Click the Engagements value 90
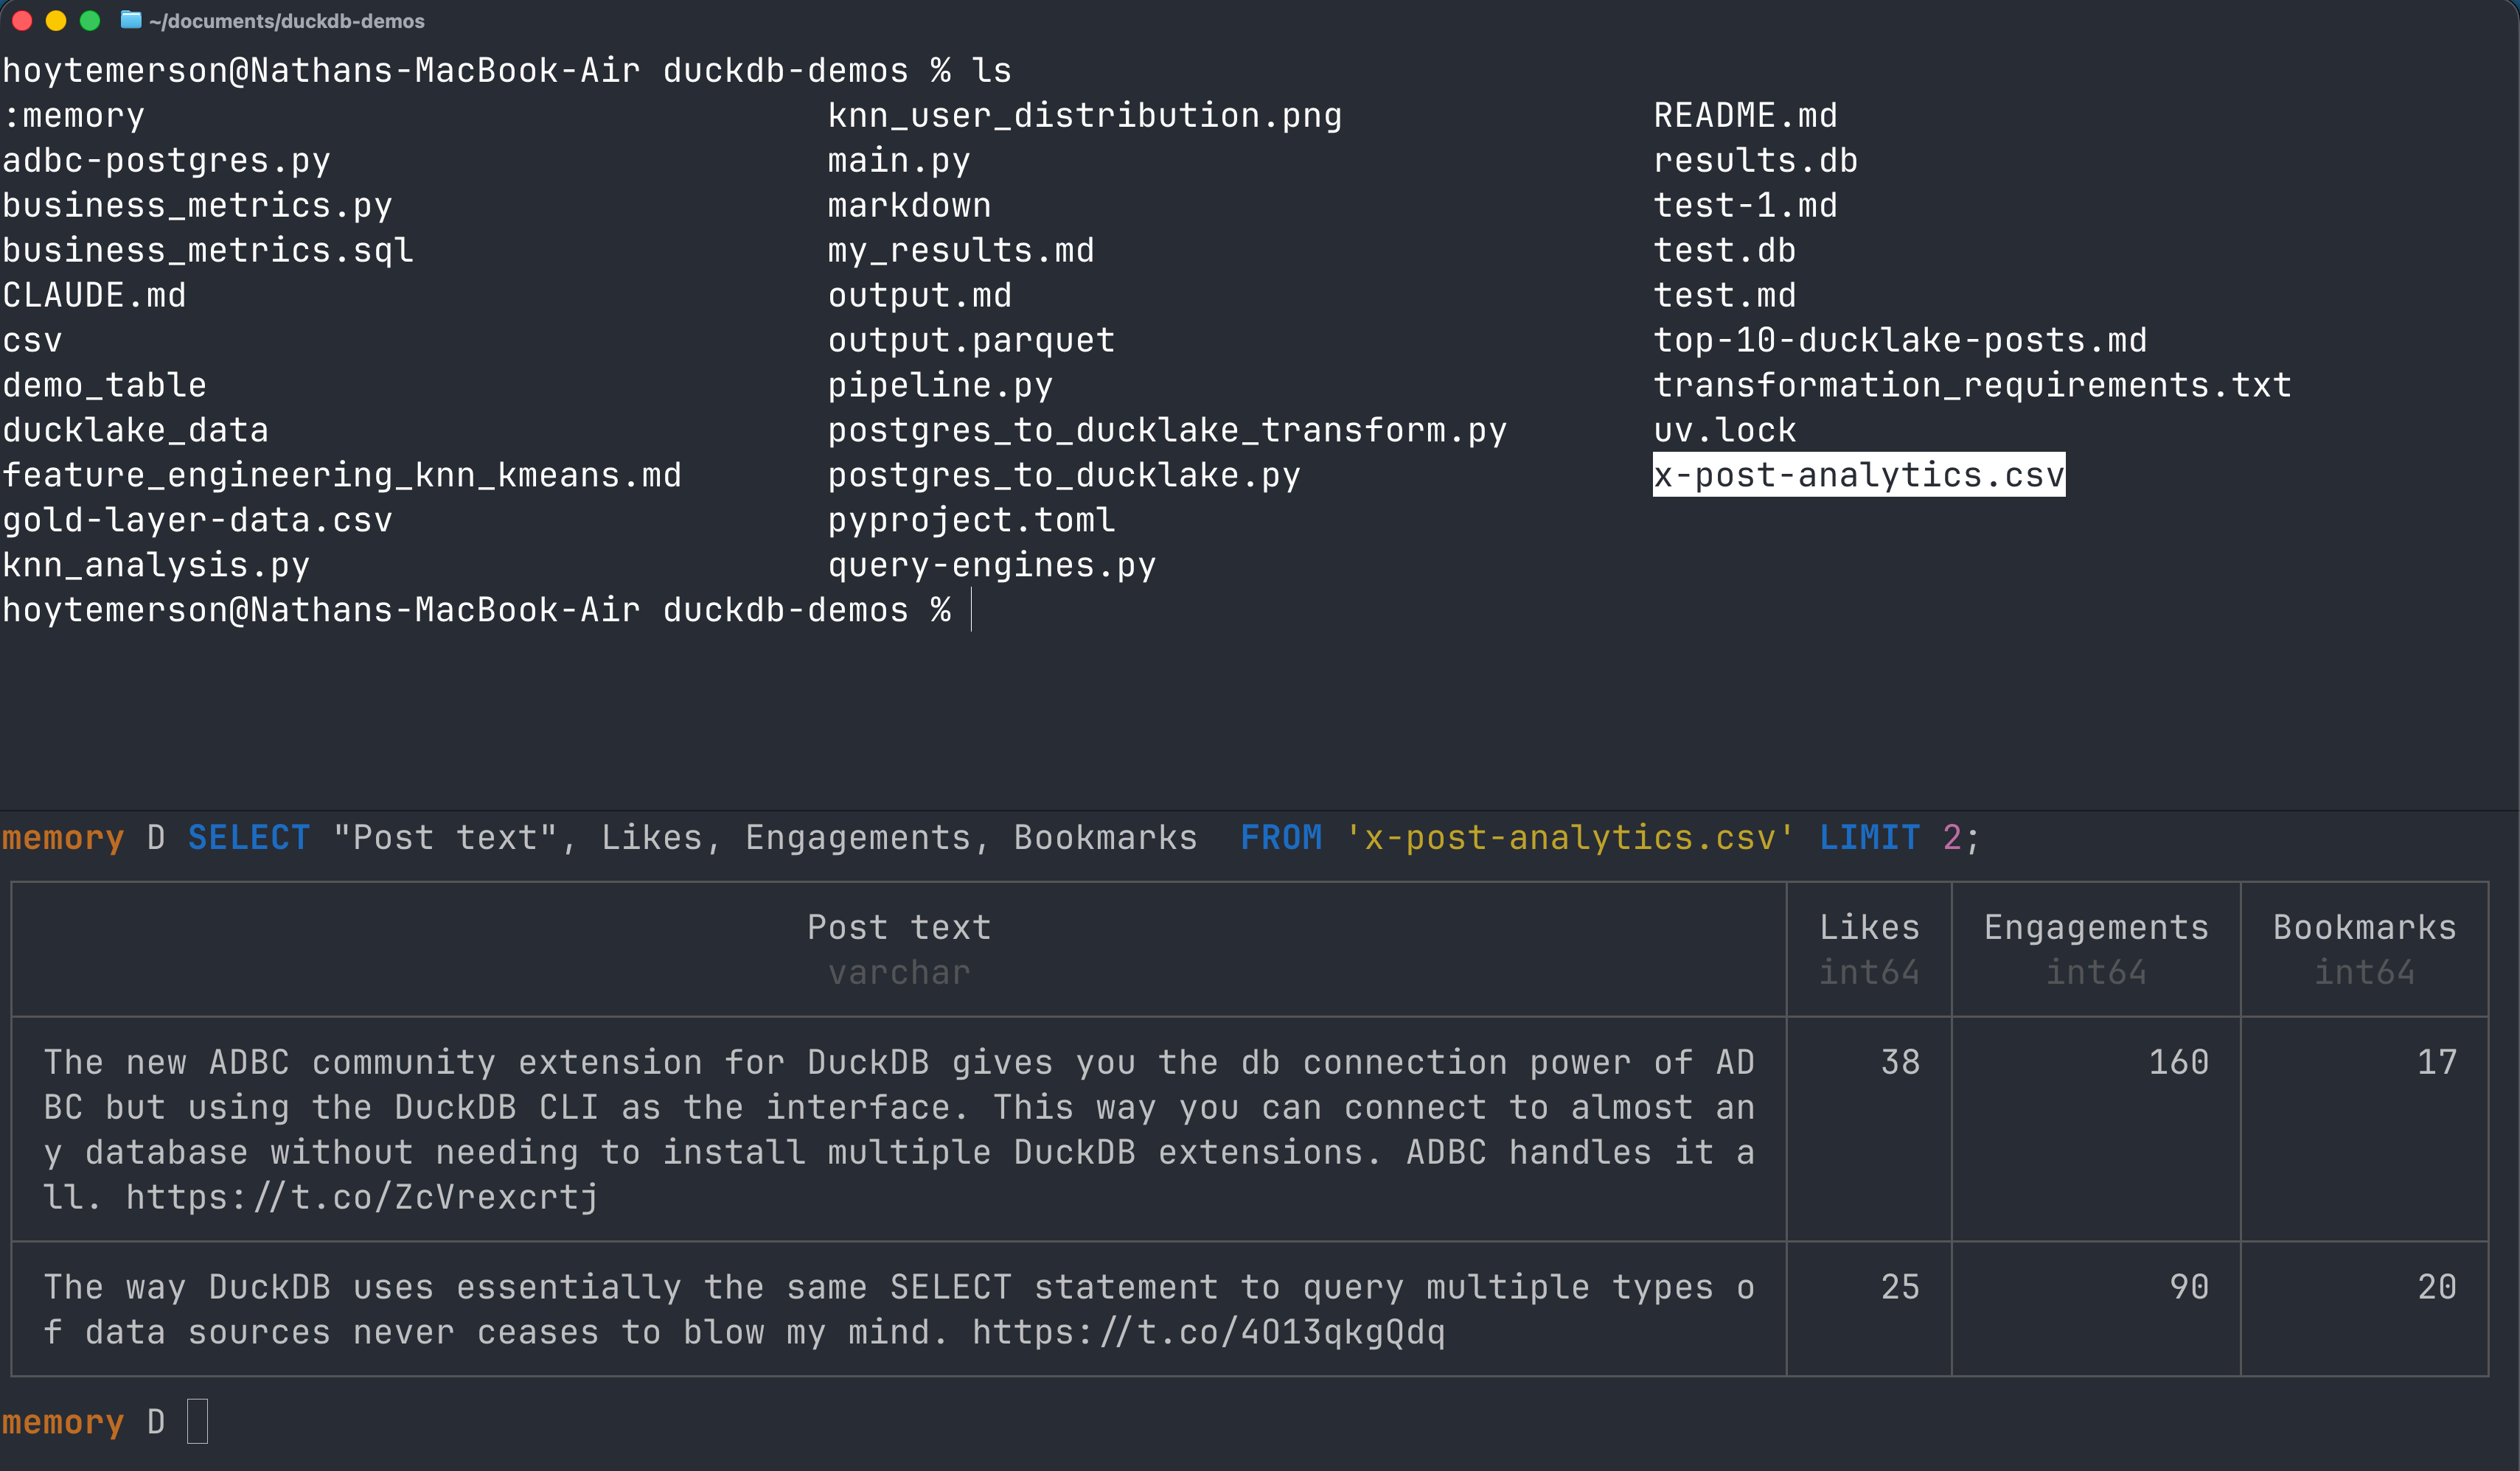This screenshot has width=2520, height=1471. 2189,1287
